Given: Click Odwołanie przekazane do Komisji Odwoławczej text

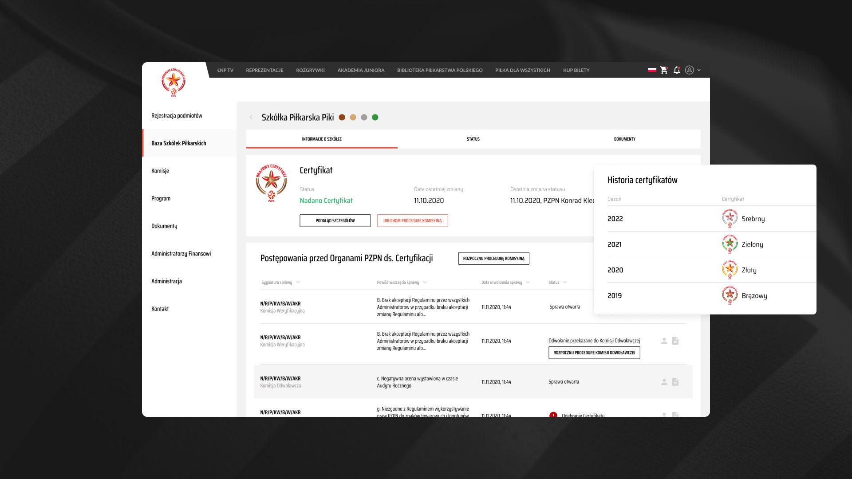Looking at the screenshot, I should (594, 341).
